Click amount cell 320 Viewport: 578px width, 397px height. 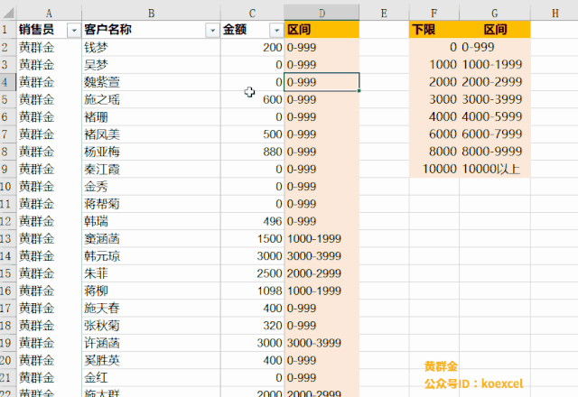(x=253, y=326)
